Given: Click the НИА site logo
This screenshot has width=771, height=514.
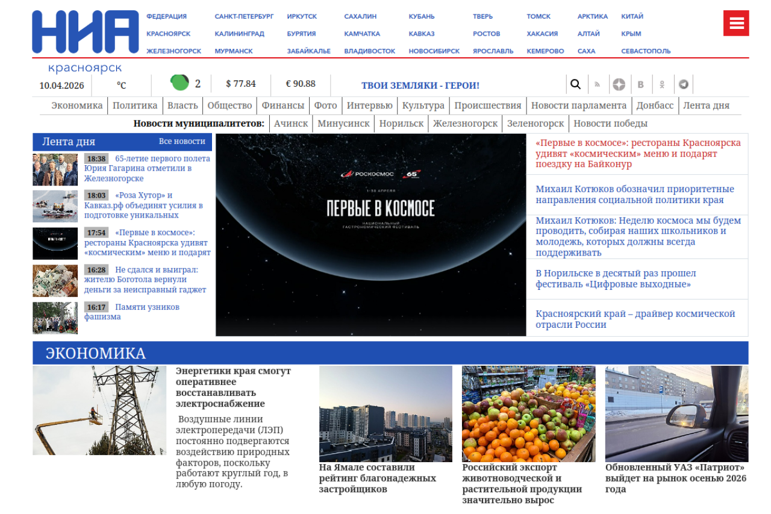Looking at the screenshot, I should pos(85,33).
